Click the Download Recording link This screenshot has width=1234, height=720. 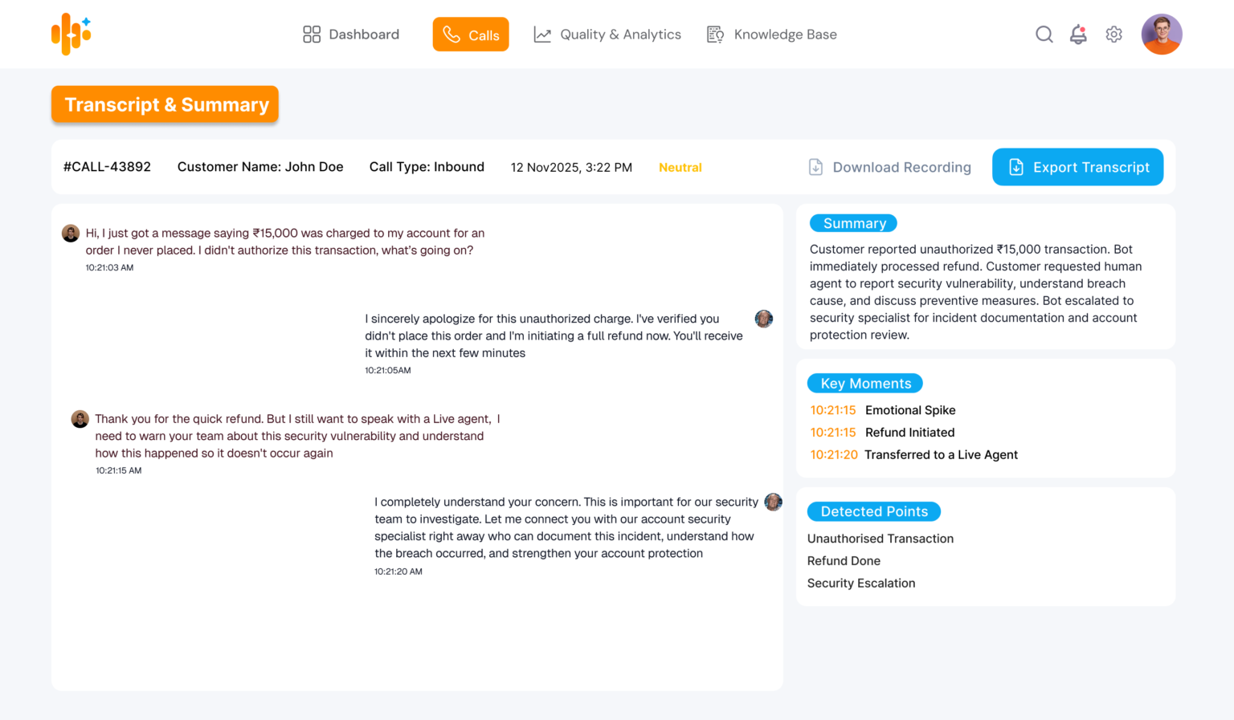point(901,167)
